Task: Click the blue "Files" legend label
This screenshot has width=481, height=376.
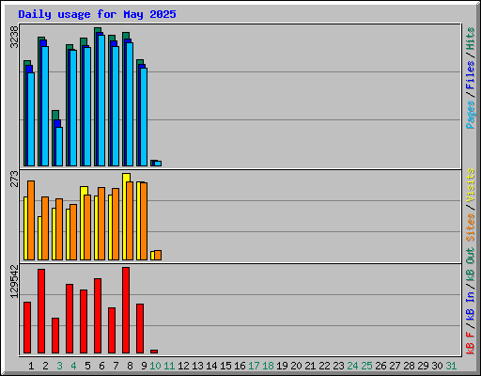Action: pyautogui.click(x=471, y=74)
